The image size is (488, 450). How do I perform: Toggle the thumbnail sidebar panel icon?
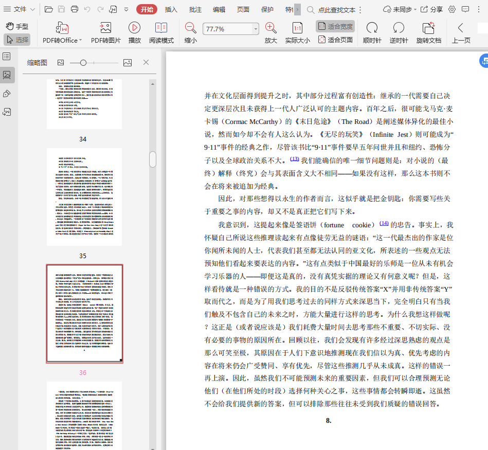(x=7, y=75)
